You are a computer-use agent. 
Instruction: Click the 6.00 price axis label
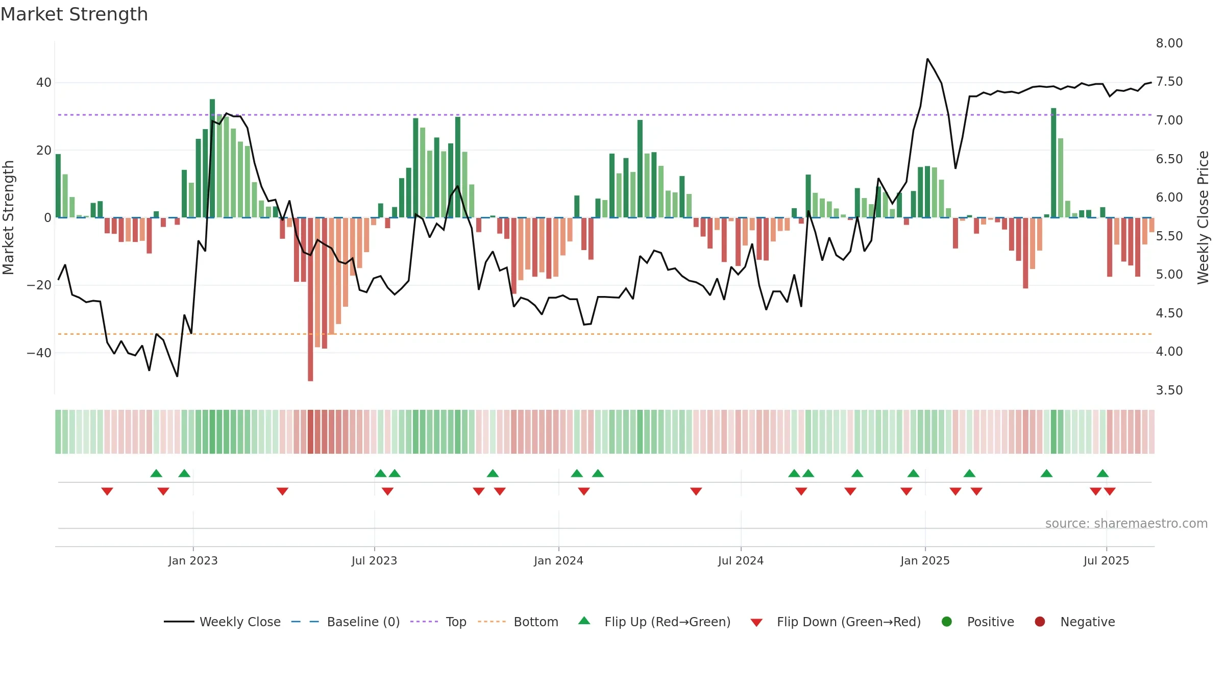tap(1169, 197)
